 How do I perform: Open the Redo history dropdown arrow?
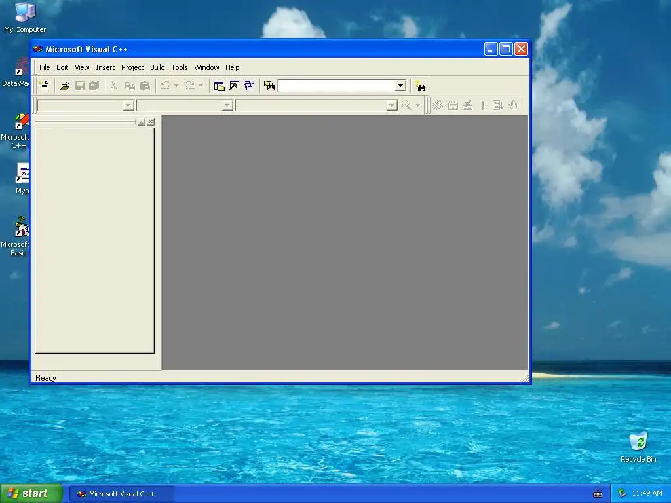[201, 86]
